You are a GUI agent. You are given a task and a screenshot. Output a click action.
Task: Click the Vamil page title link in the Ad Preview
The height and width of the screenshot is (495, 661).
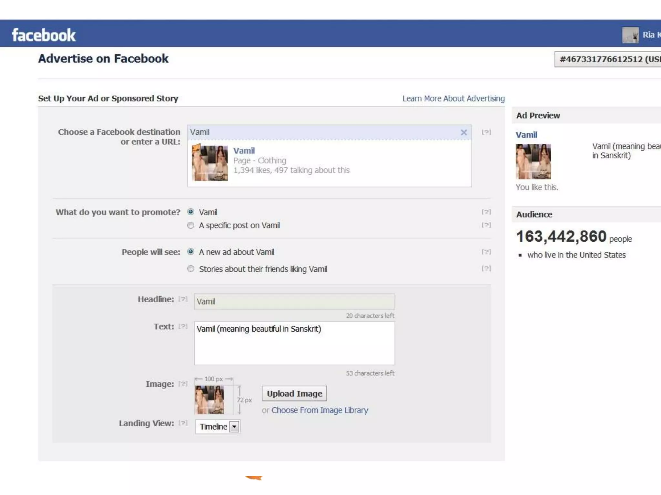coord(526,135)
